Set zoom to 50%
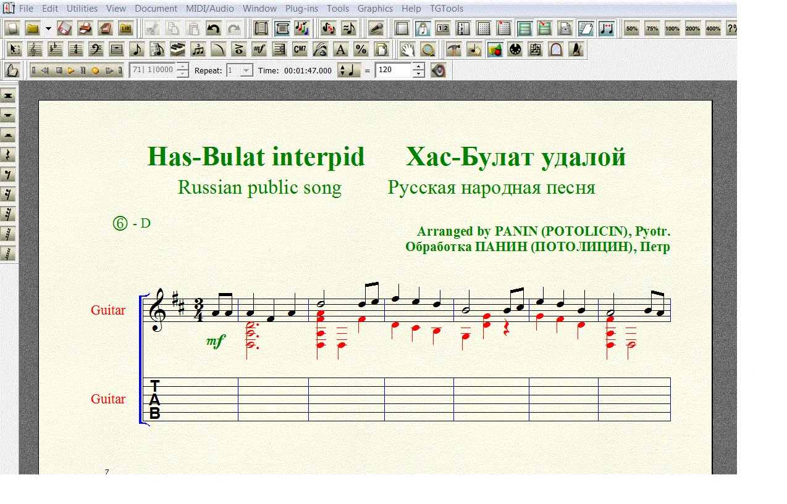Image resolution: width=787 pixels, height=504 pixels. point(631,28)
